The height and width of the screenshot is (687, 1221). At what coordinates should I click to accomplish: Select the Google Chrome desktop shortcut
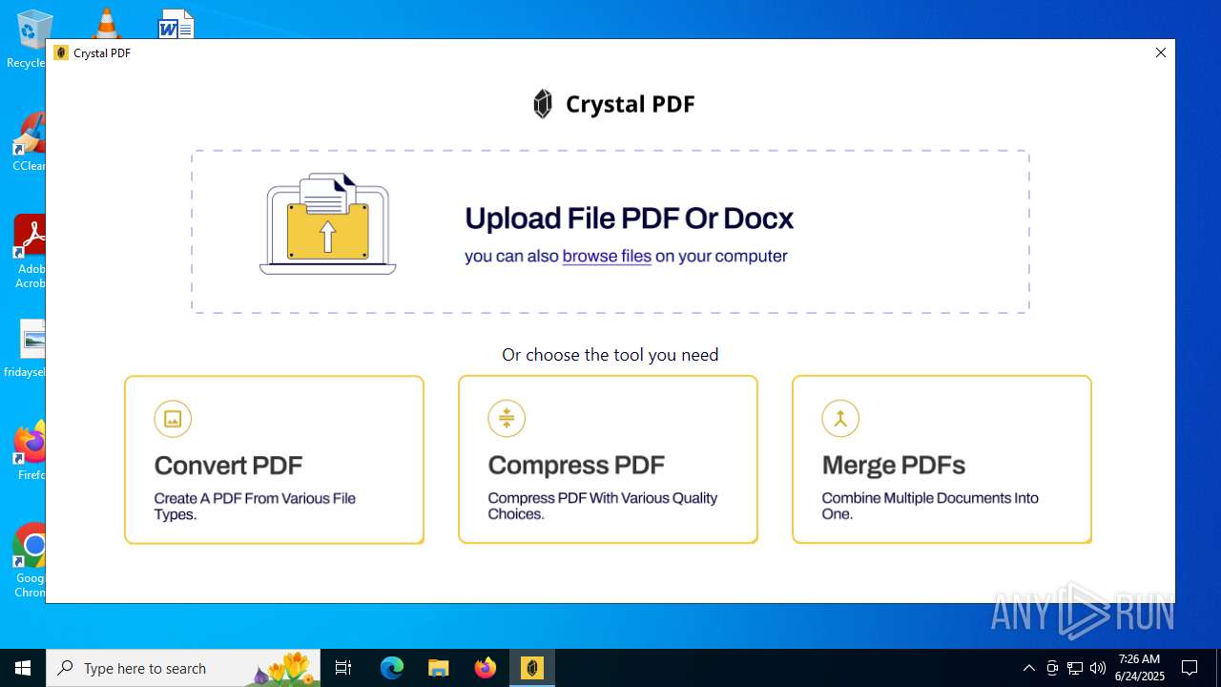(30, 561)
